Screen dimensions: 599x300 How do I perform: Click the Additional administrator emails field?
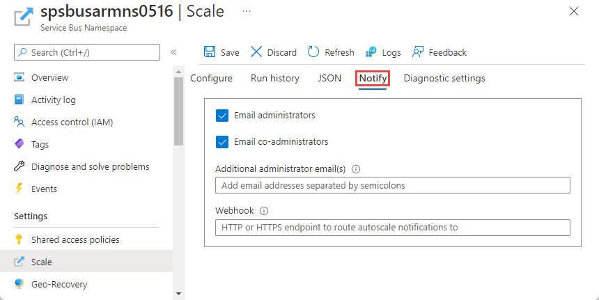[392, 186]
